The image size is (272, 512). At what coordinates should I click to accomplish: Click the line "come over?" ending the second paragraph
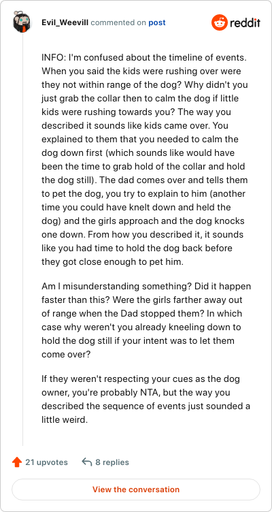tap(65, 354)
